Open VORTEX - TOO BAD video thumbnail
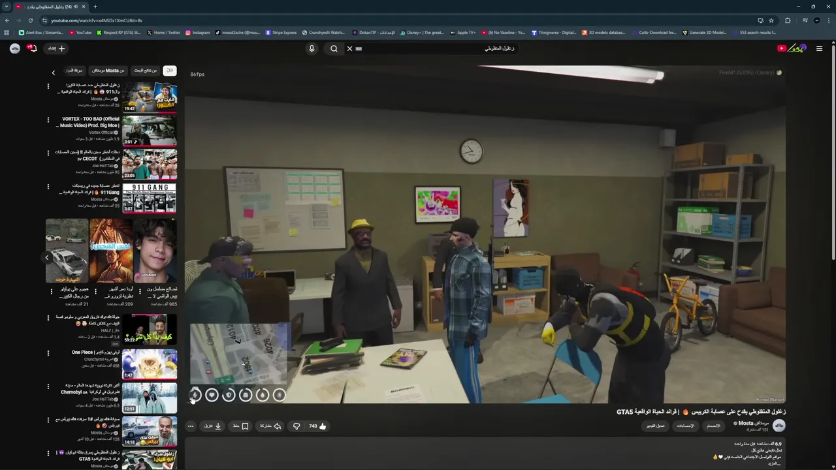 click(150, 131)
